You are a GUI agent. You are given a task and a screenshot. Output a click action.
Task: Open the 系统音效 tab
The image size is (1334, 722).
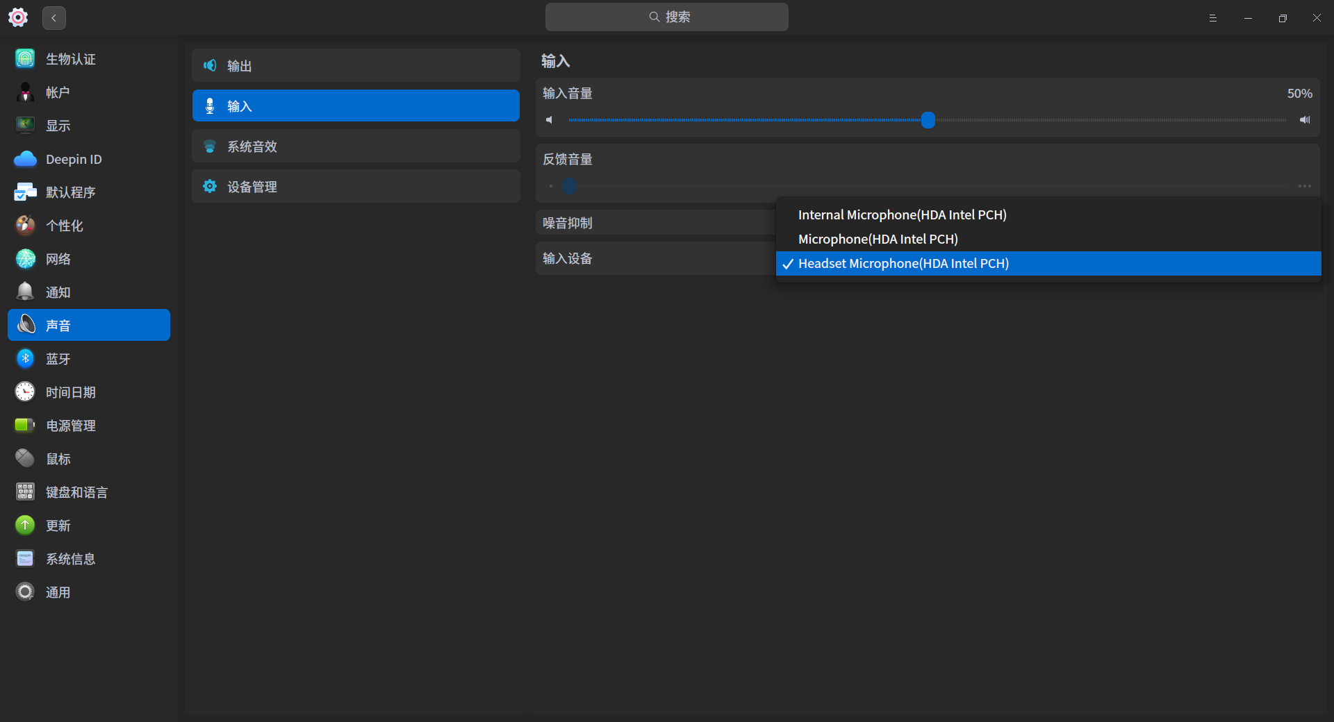[356, 146]
